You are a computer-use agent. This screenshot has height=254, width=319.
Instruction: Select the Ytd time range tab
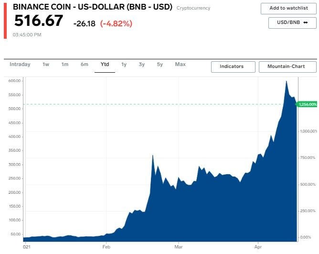pos(105,65)
